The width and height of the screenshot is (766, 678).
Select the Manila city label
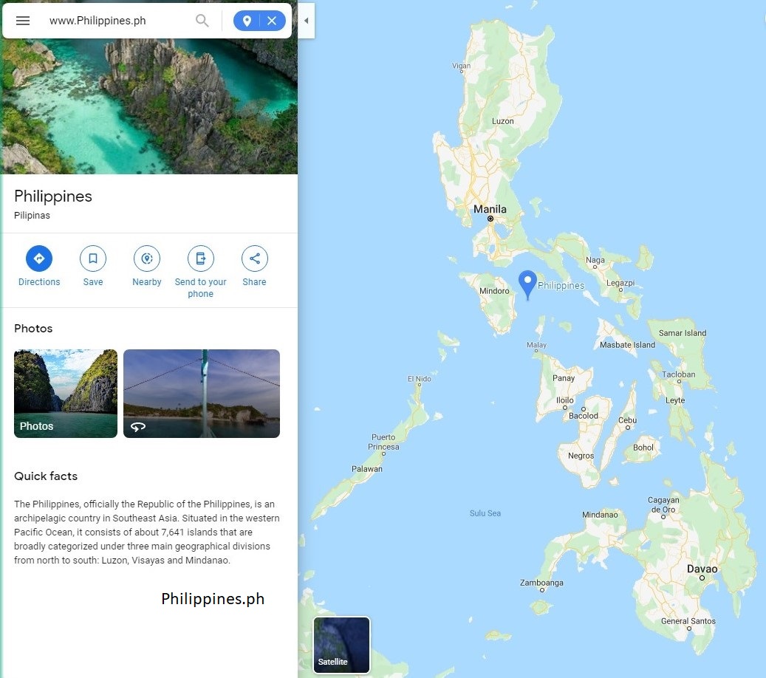tap(490, 209)
